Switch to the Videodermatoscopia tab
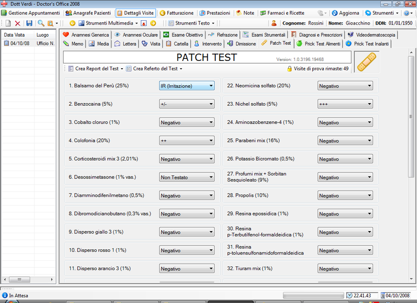The width and height of the screenshot is (417, 303). click(x=372, y=35)
